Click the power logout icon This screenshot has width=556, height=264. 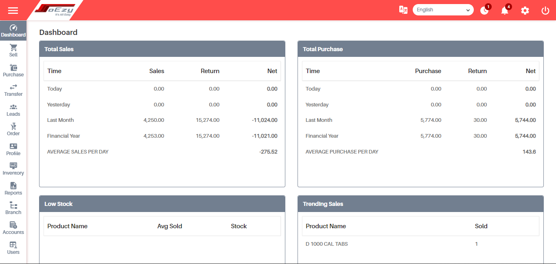[x=545, y=10]
